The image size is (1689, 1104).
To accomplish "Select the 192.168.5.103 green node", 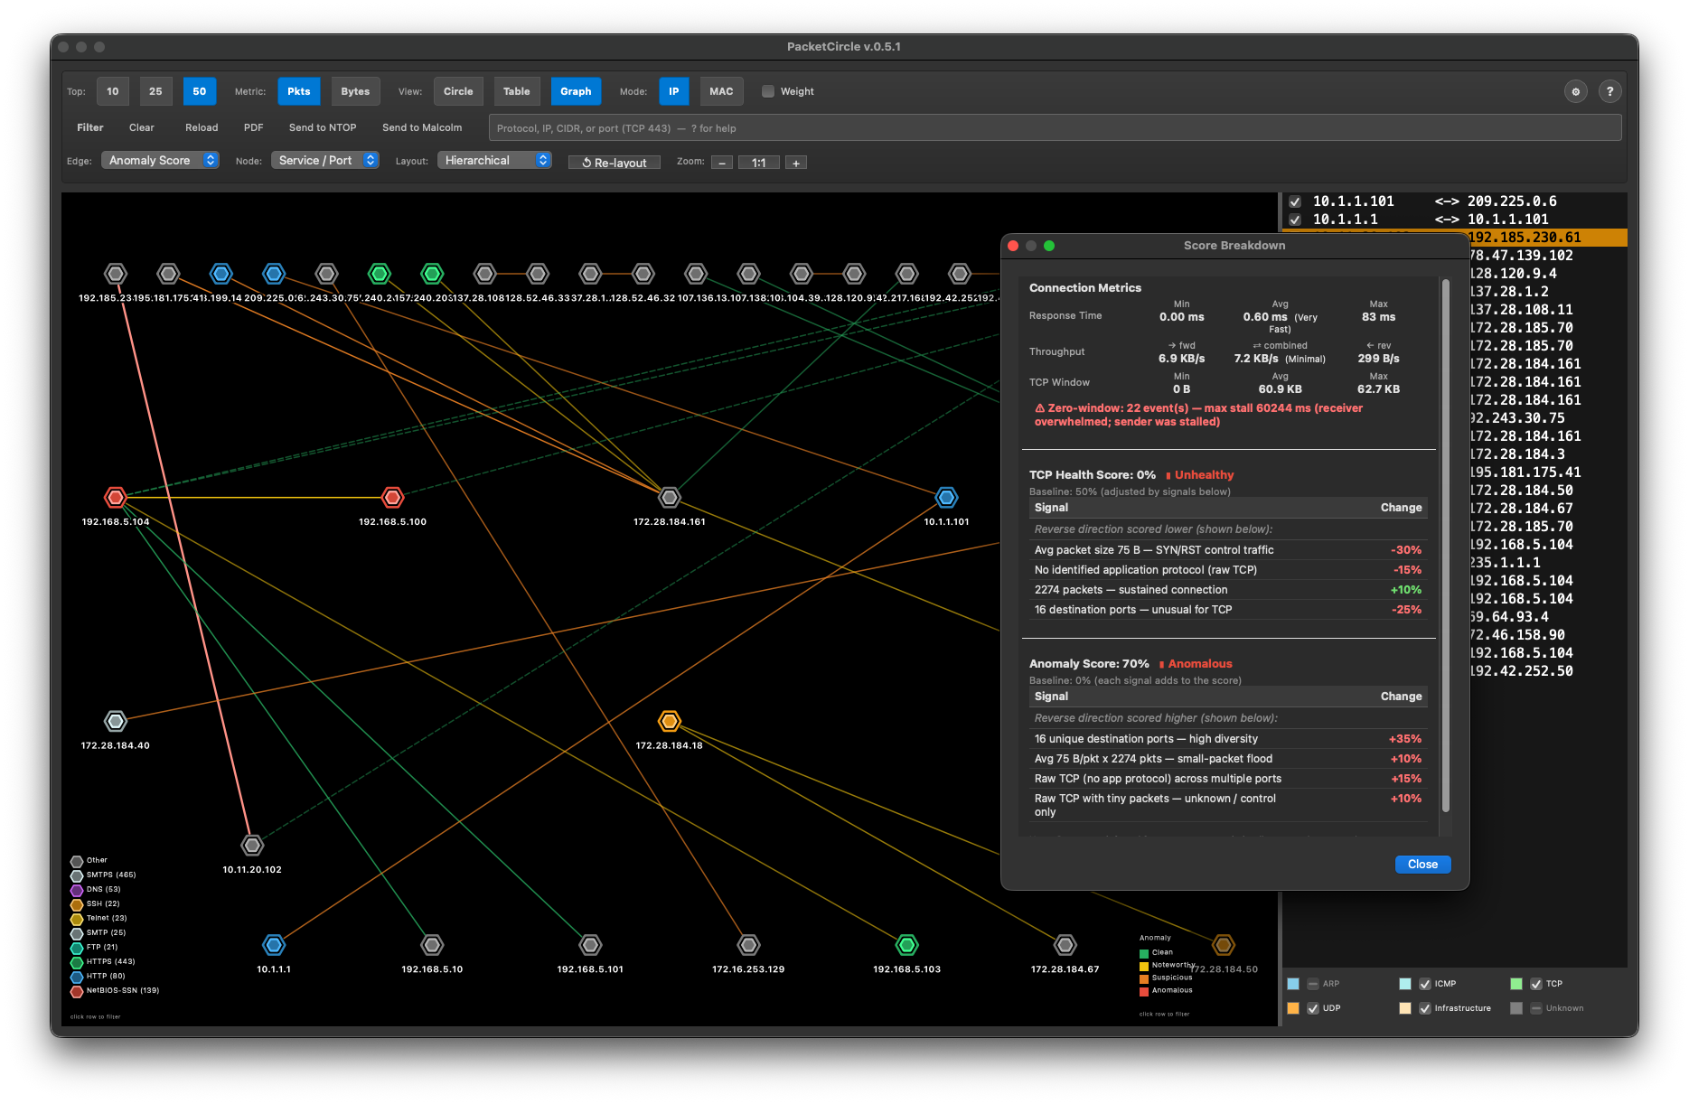I will 906,945.
